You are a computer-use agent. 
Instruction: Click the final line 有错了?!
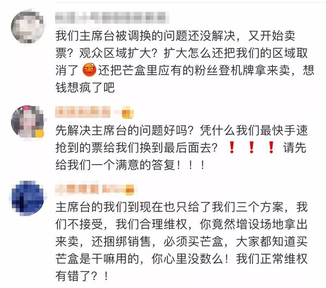coord(81,276)
